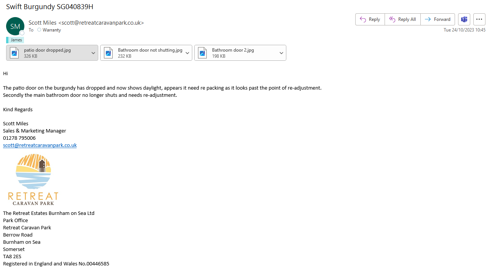Click the Reply All arrows icon
The image size is (495, 273).
(x=392, y=19)
